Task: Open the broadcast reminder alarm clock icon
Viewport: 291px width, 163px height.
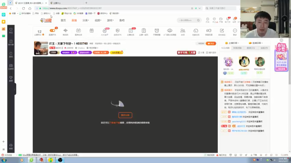Action: click(157, 30)
